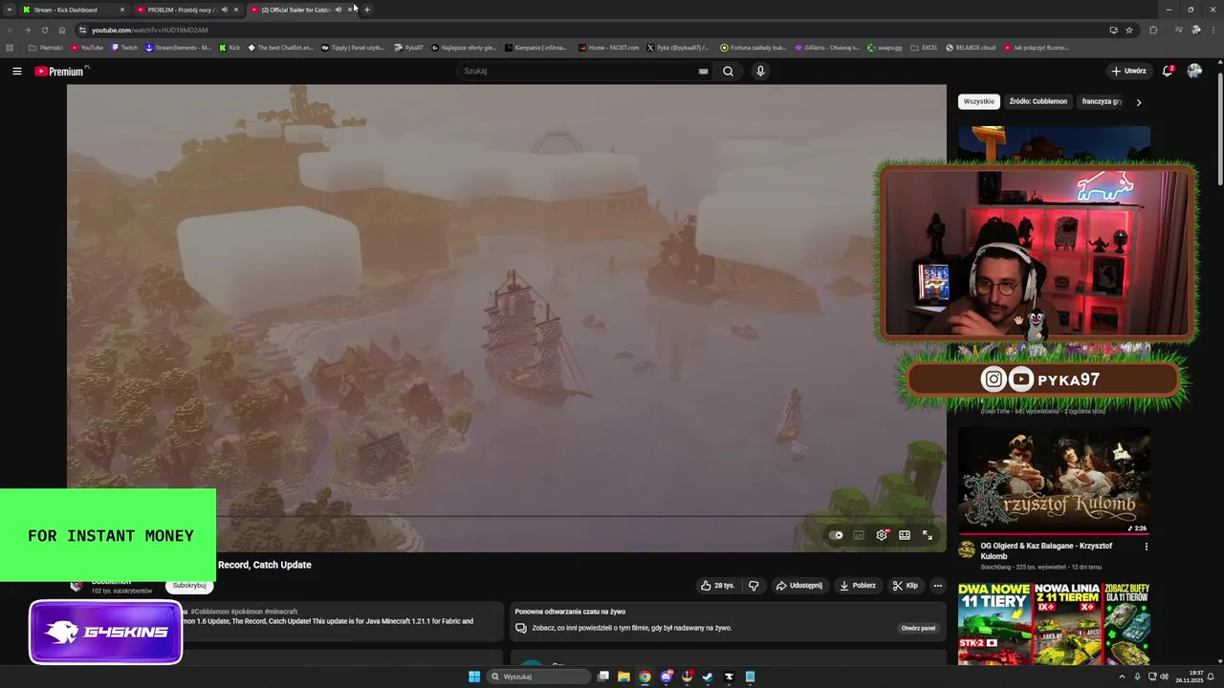Open the EXCEL bookmarks folder
Image resolution: width=1224 pixels, height=688 pixels.
coord(925,47)
